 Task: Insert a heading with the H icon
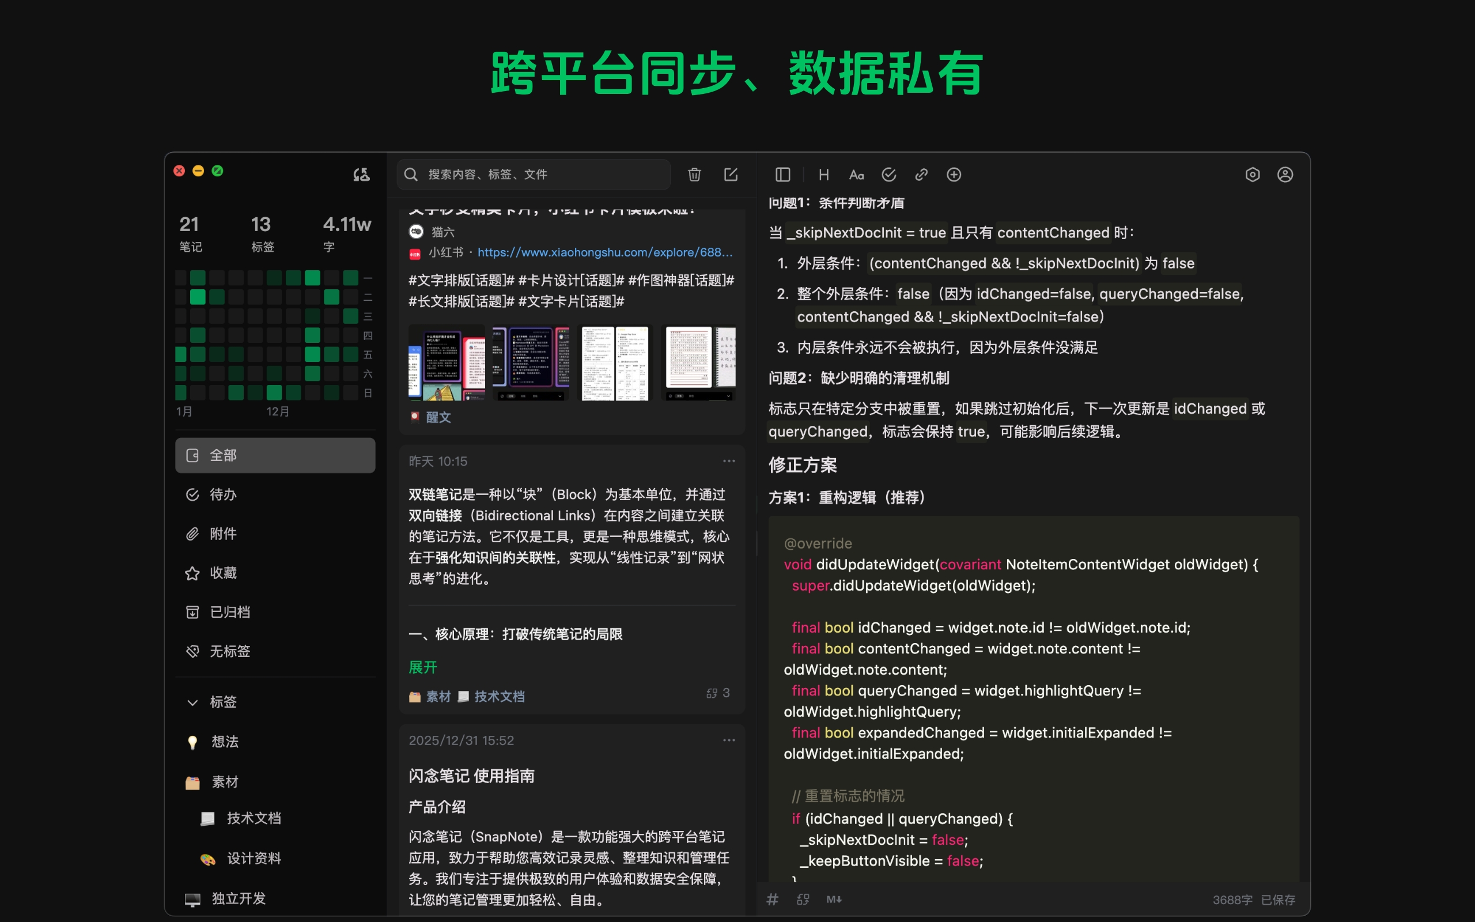(823, 175)
